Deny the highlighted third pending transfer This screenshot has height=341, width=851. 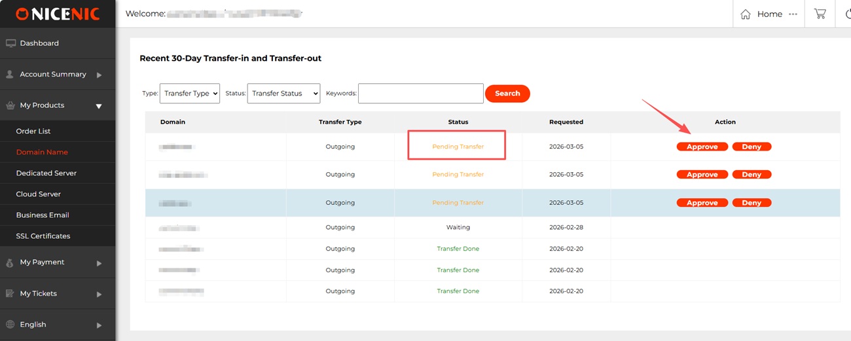751,203
